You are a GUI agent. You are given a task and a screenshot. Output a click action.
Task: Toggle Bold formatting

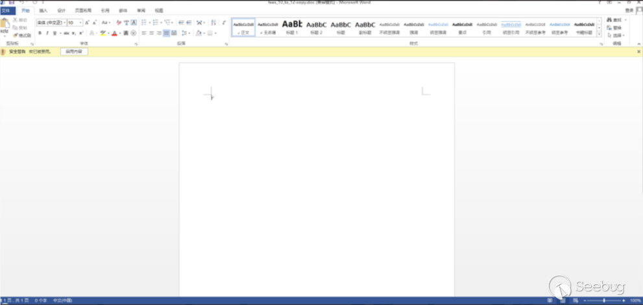click(x=40, y=33)
